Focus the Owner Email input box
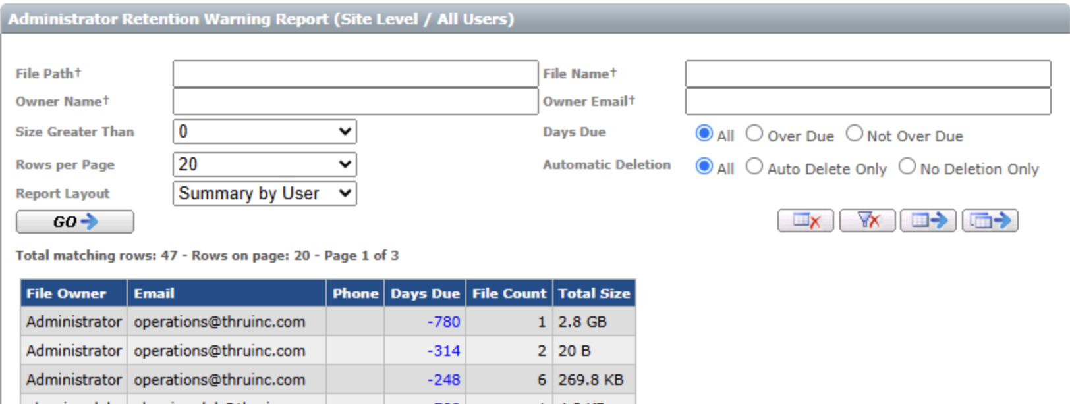Viewport: 1070px width, 404px height. 868,101
